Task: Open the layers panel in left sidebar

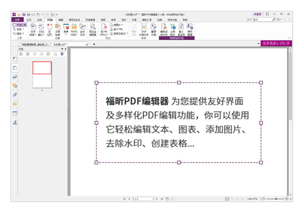Action: coord(15,77)
